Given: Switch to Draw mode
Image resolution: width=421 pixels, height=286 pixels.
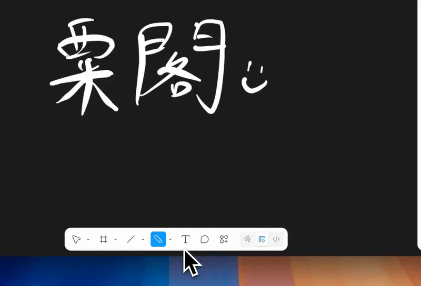Looking at the screenshot, I should (247, 239).
